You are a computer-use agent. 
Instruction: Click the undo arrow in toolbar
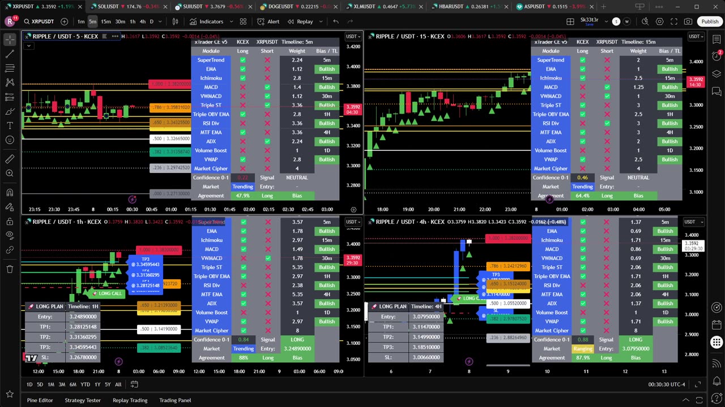[x=336, y=21]
